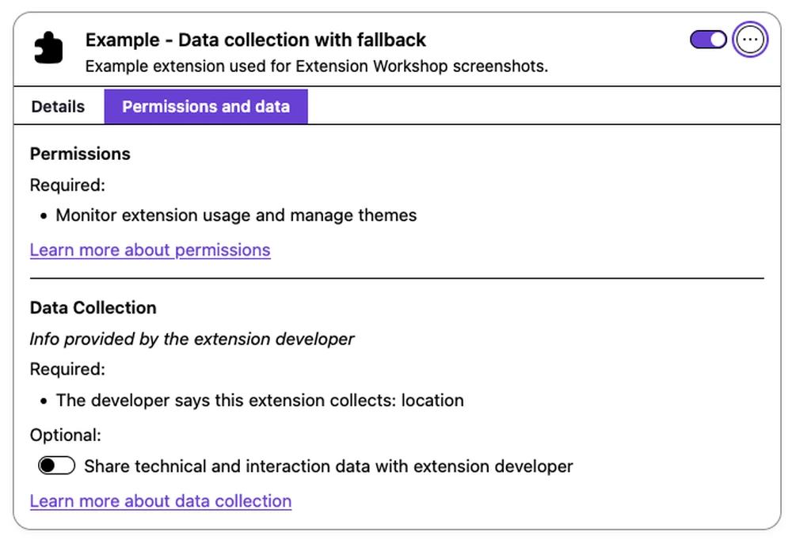This screenshot has width=792, height=559.
Task: Click the 'Data Collection' section heading
Action: [x=93, y=308]
